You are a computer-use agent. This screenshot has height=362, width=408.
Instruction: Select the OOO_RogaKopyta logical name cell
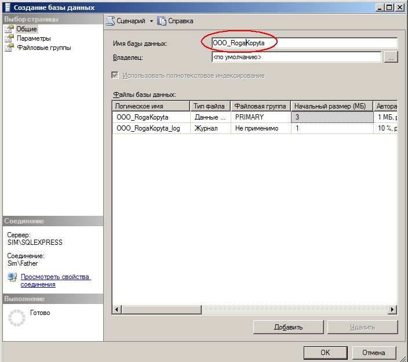pyautogui.click(x=151, y=117)
